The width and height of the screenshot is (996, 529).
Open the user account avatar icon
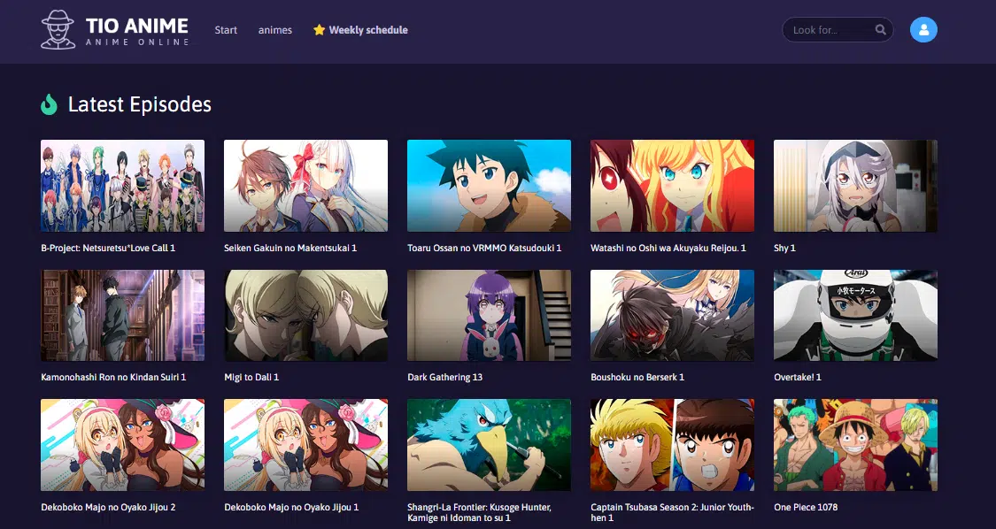(x=923, y=29)
